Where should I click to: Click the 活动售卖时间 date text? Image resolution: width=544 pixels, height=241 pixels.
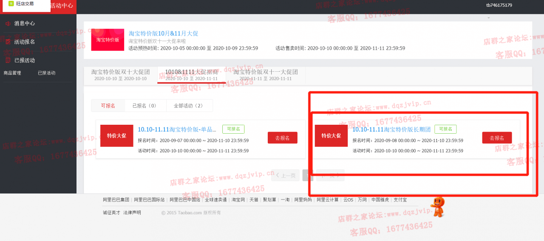pos(340,48)
